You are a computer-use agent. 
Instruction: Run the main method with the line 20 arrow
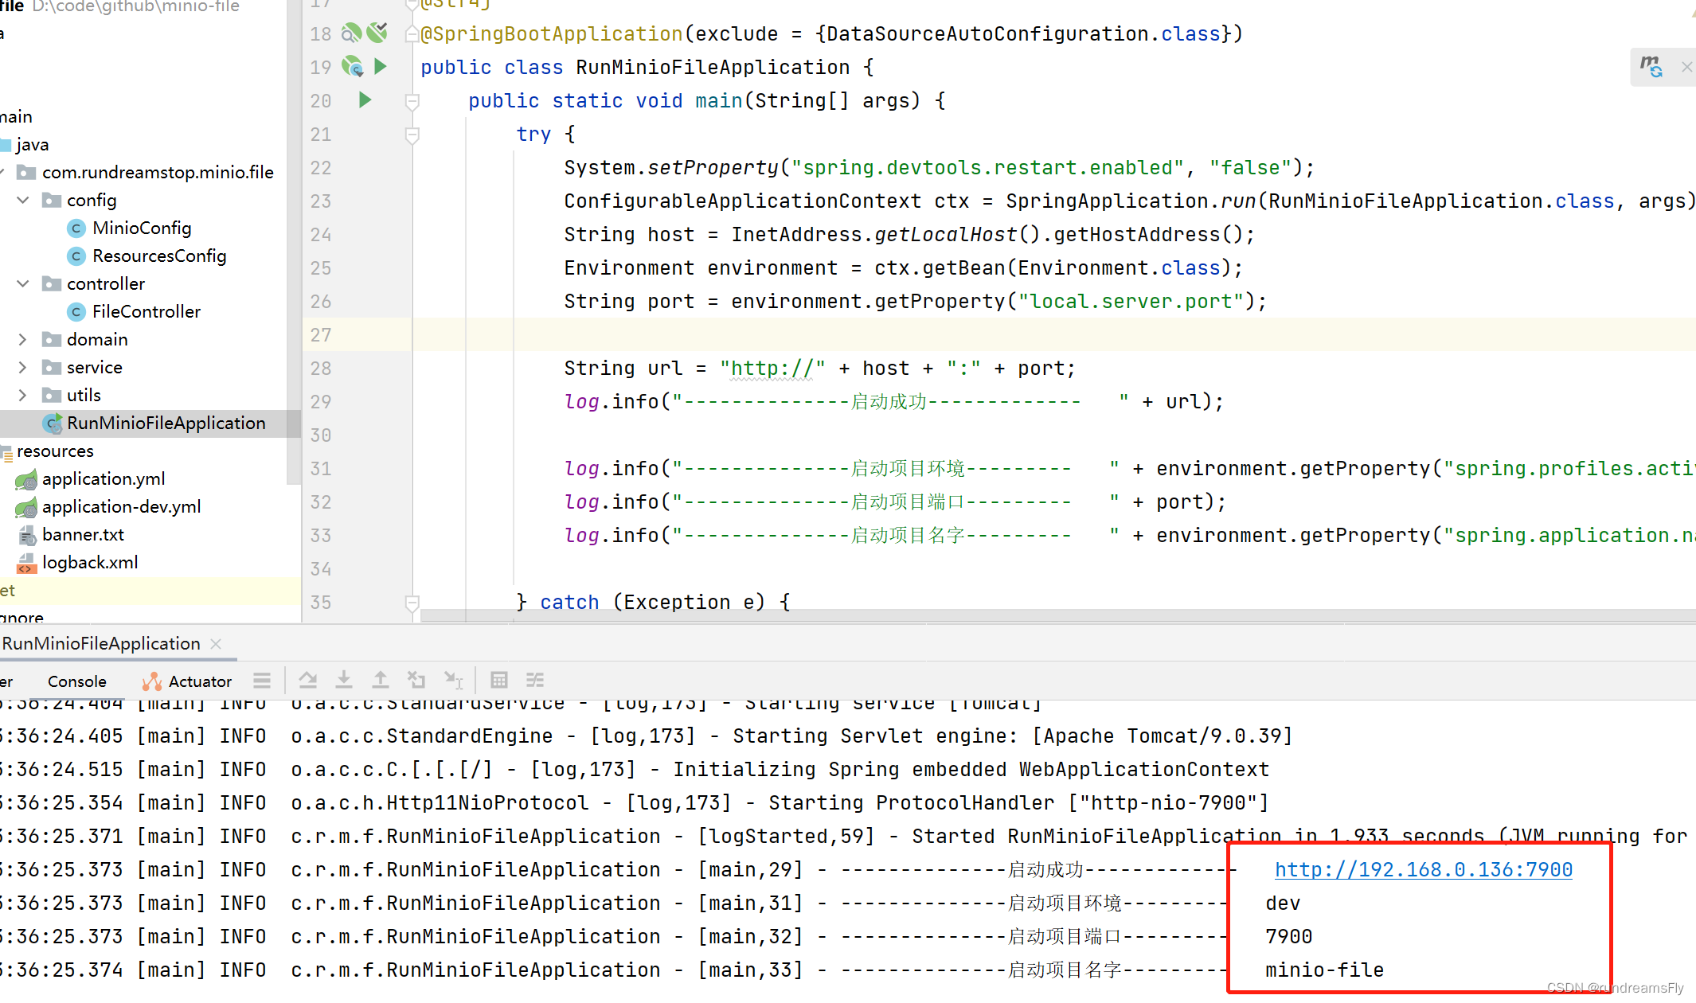pyautogui.click(x=365, y=100)
